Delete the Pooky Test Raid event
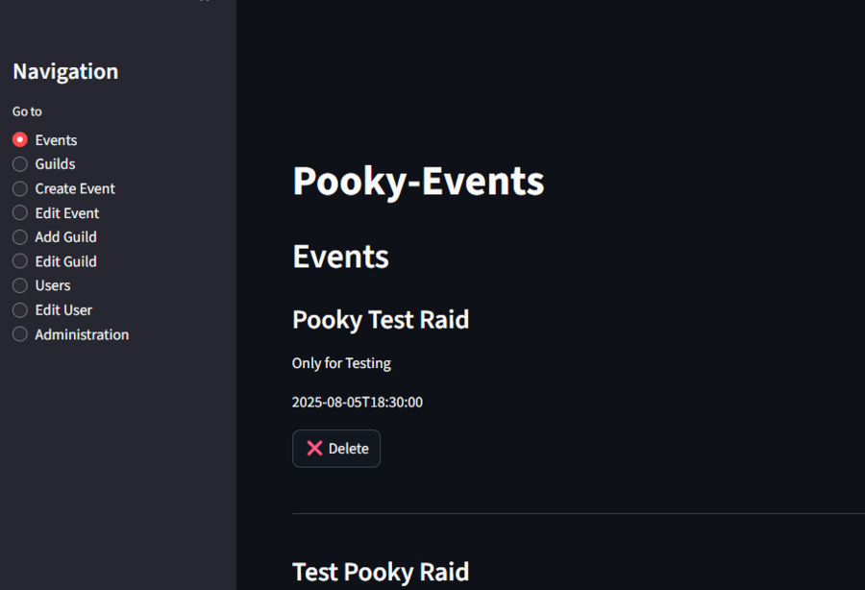865x590 pixels. click(335, 448)
